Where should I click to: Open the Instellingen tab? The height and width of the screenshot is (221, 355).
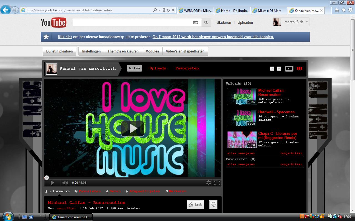click(91, 51)
